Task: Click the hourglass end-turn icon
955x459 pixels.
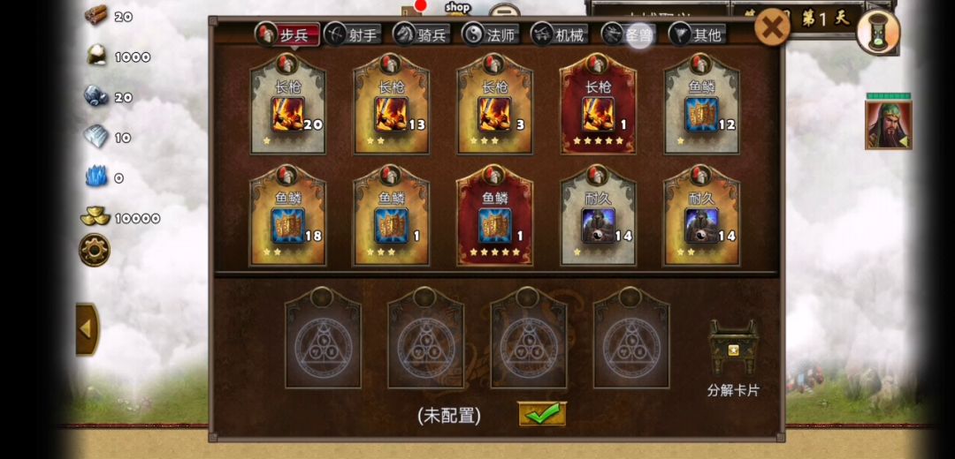Action: pos(878,32)
